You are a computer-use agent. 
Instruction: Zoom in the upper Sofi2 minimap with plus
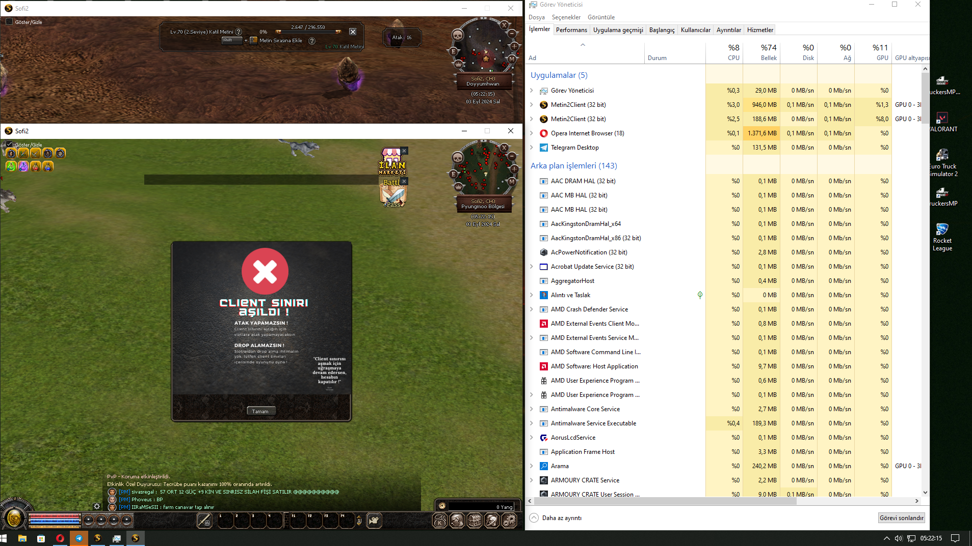tap(514, 46)
